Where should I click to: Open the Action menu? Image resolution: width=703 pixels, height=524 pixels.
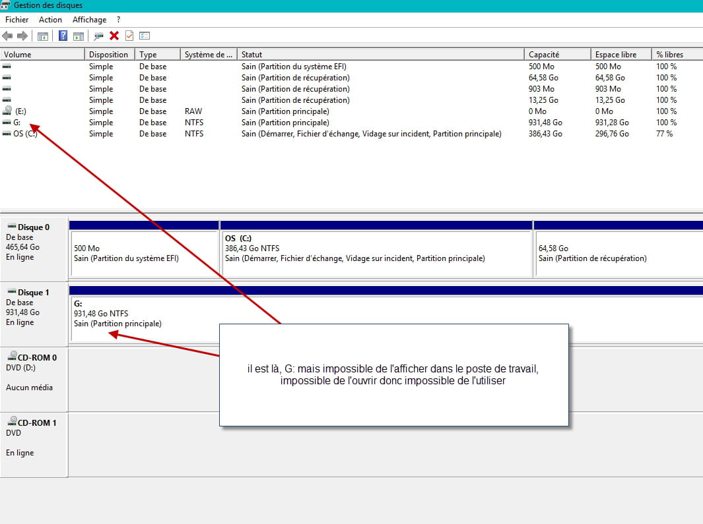(50, 20)
